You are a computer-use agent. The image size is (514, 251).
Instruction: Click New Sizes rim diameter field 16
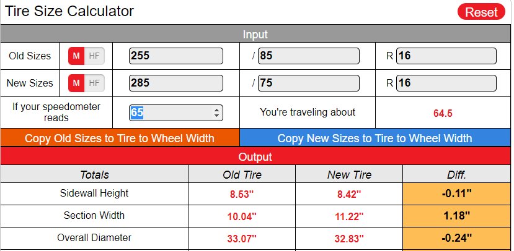(446, 83)
